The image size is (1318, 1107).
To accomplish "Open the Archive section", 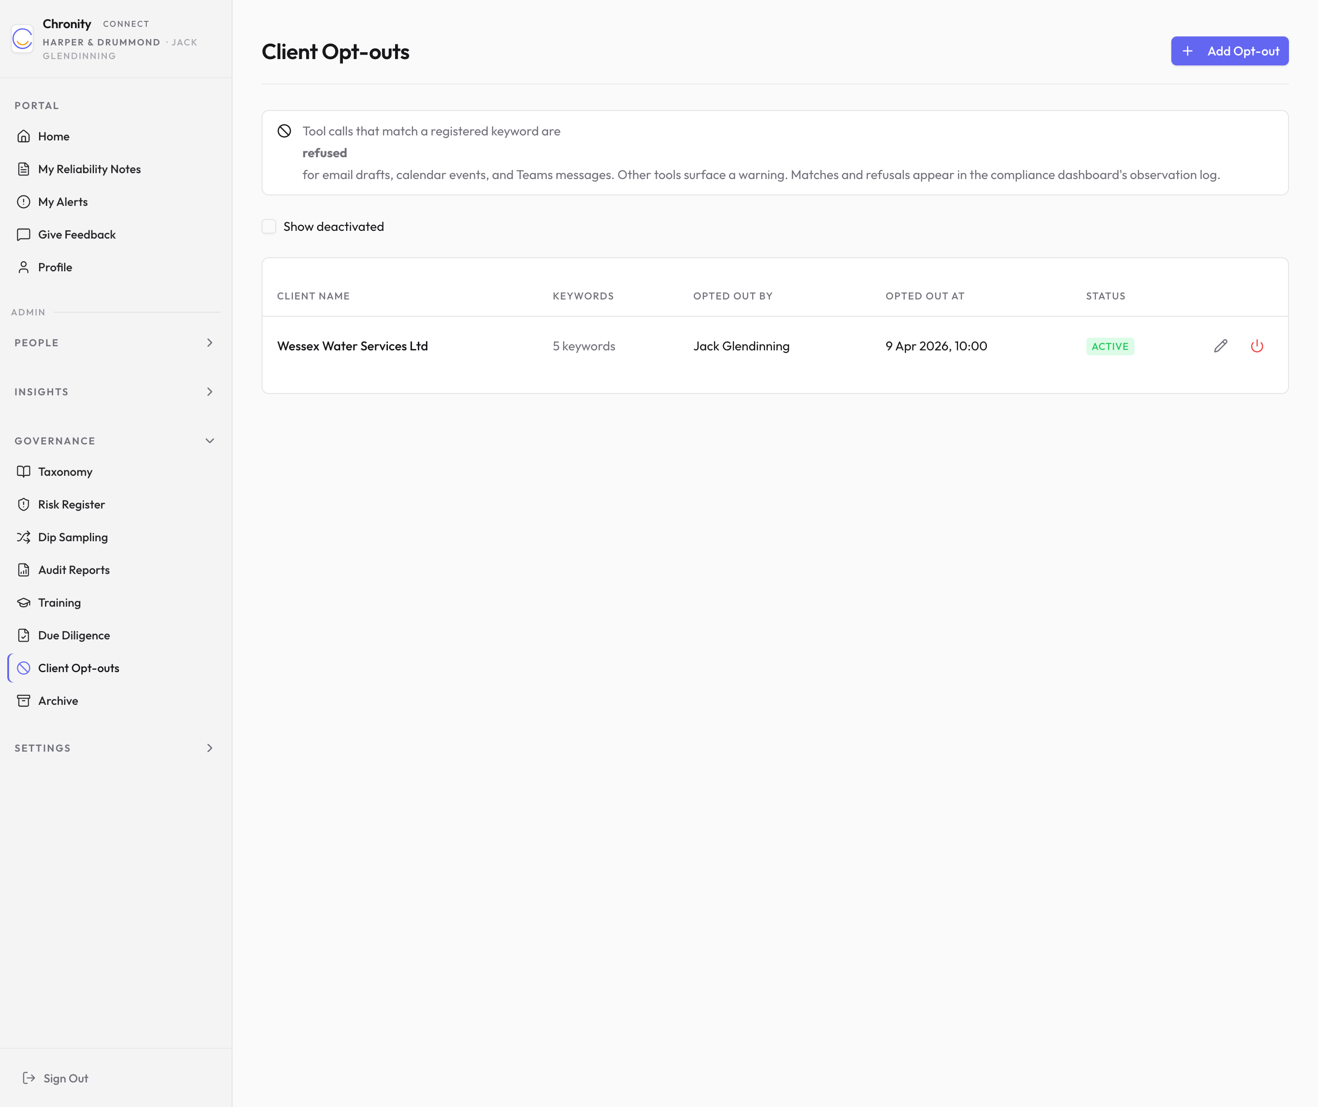I will click(x=57, y=701).
